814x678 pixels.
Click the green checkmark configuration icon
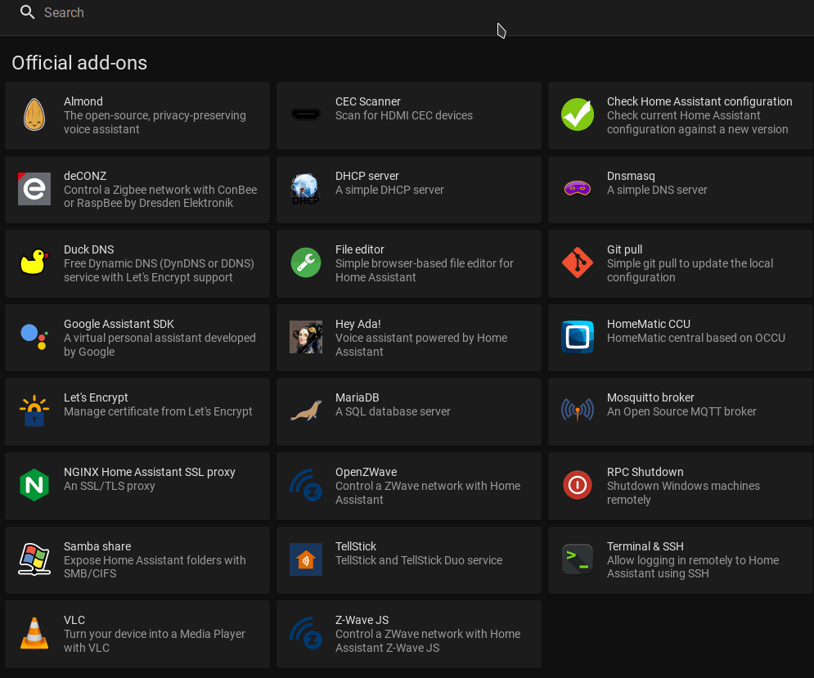point(578,114)
